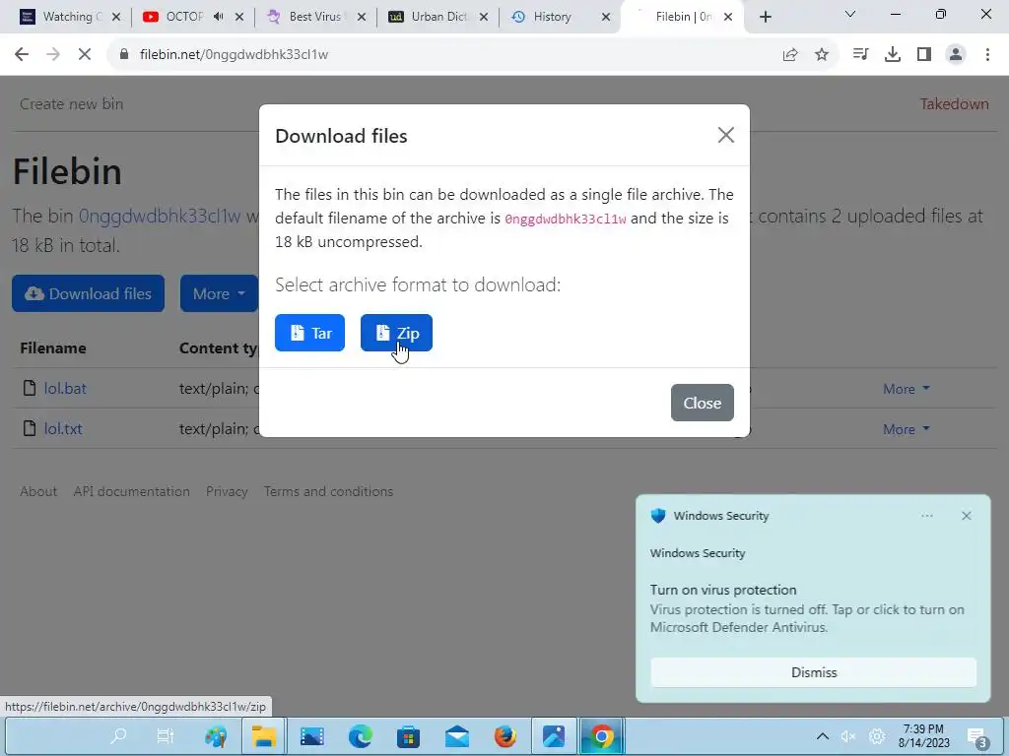The height and width of the screenshot is (756, 1009).
Task: Open File Explorer from taskbar
Action: click(264, 736)
